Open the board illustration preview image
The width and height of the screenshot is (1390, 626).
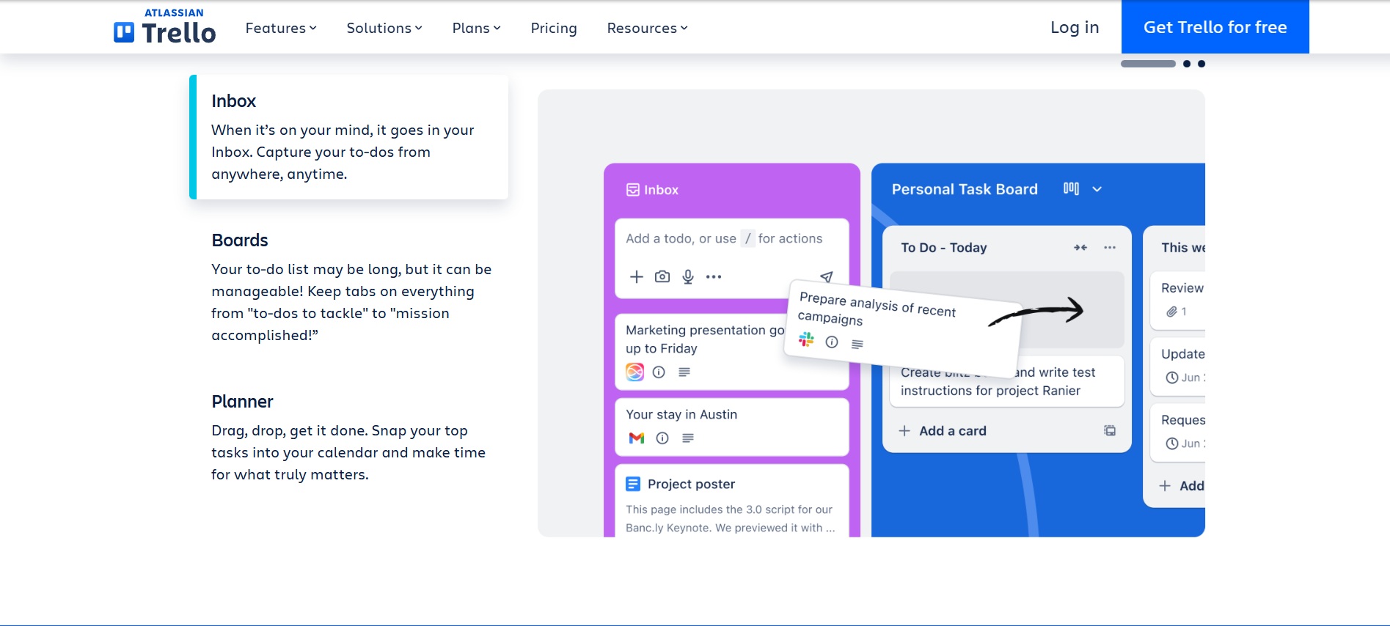click(871, 313)
